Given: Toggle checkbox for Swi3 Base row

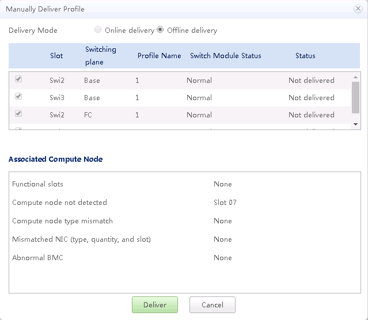Looking at the screenshot, I should 18,97.
